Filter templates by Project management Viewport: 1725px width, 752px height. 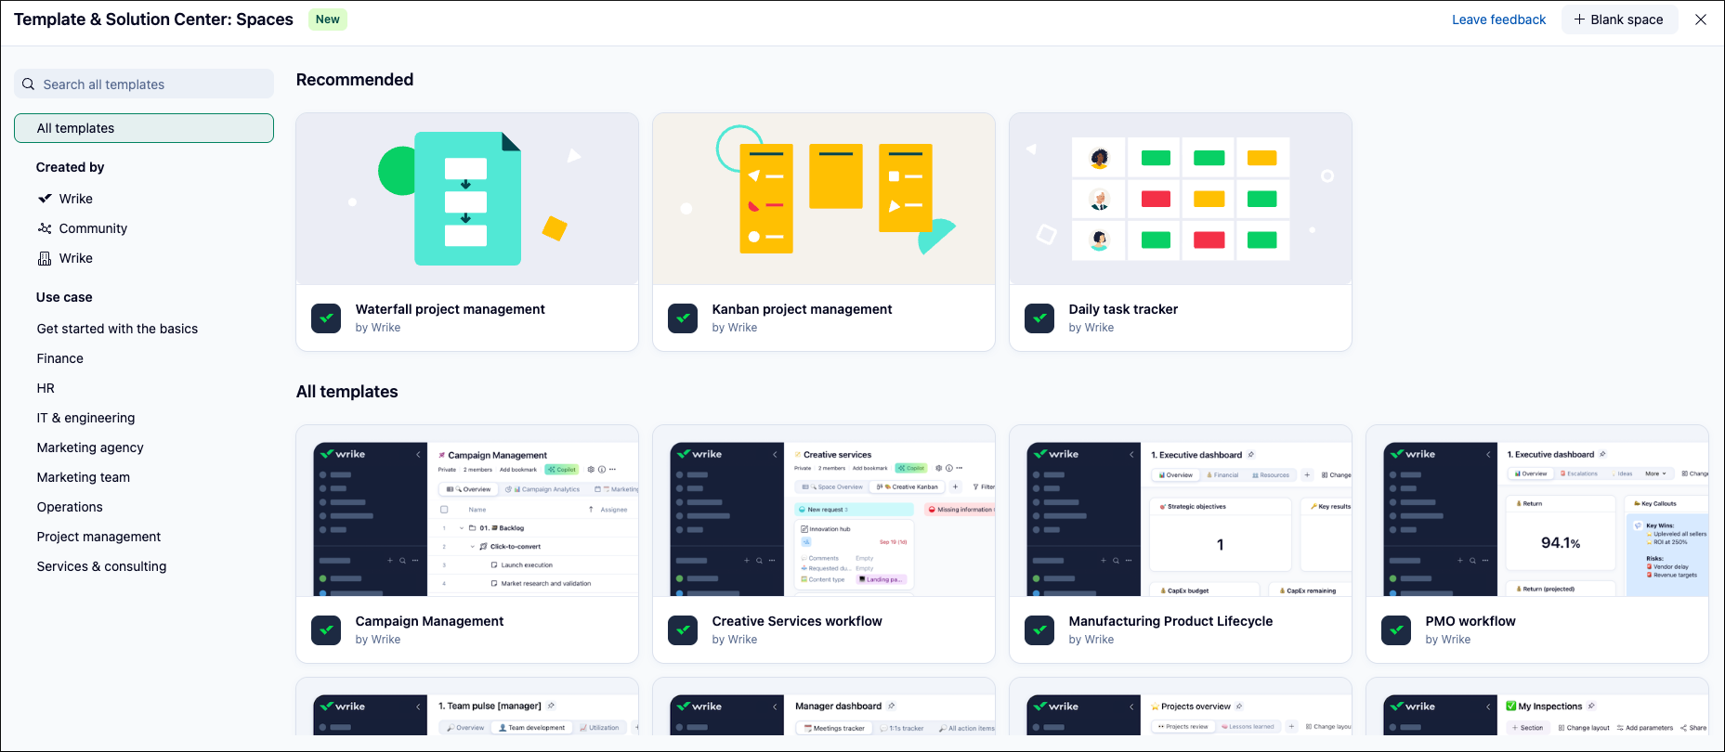(98, 537)
